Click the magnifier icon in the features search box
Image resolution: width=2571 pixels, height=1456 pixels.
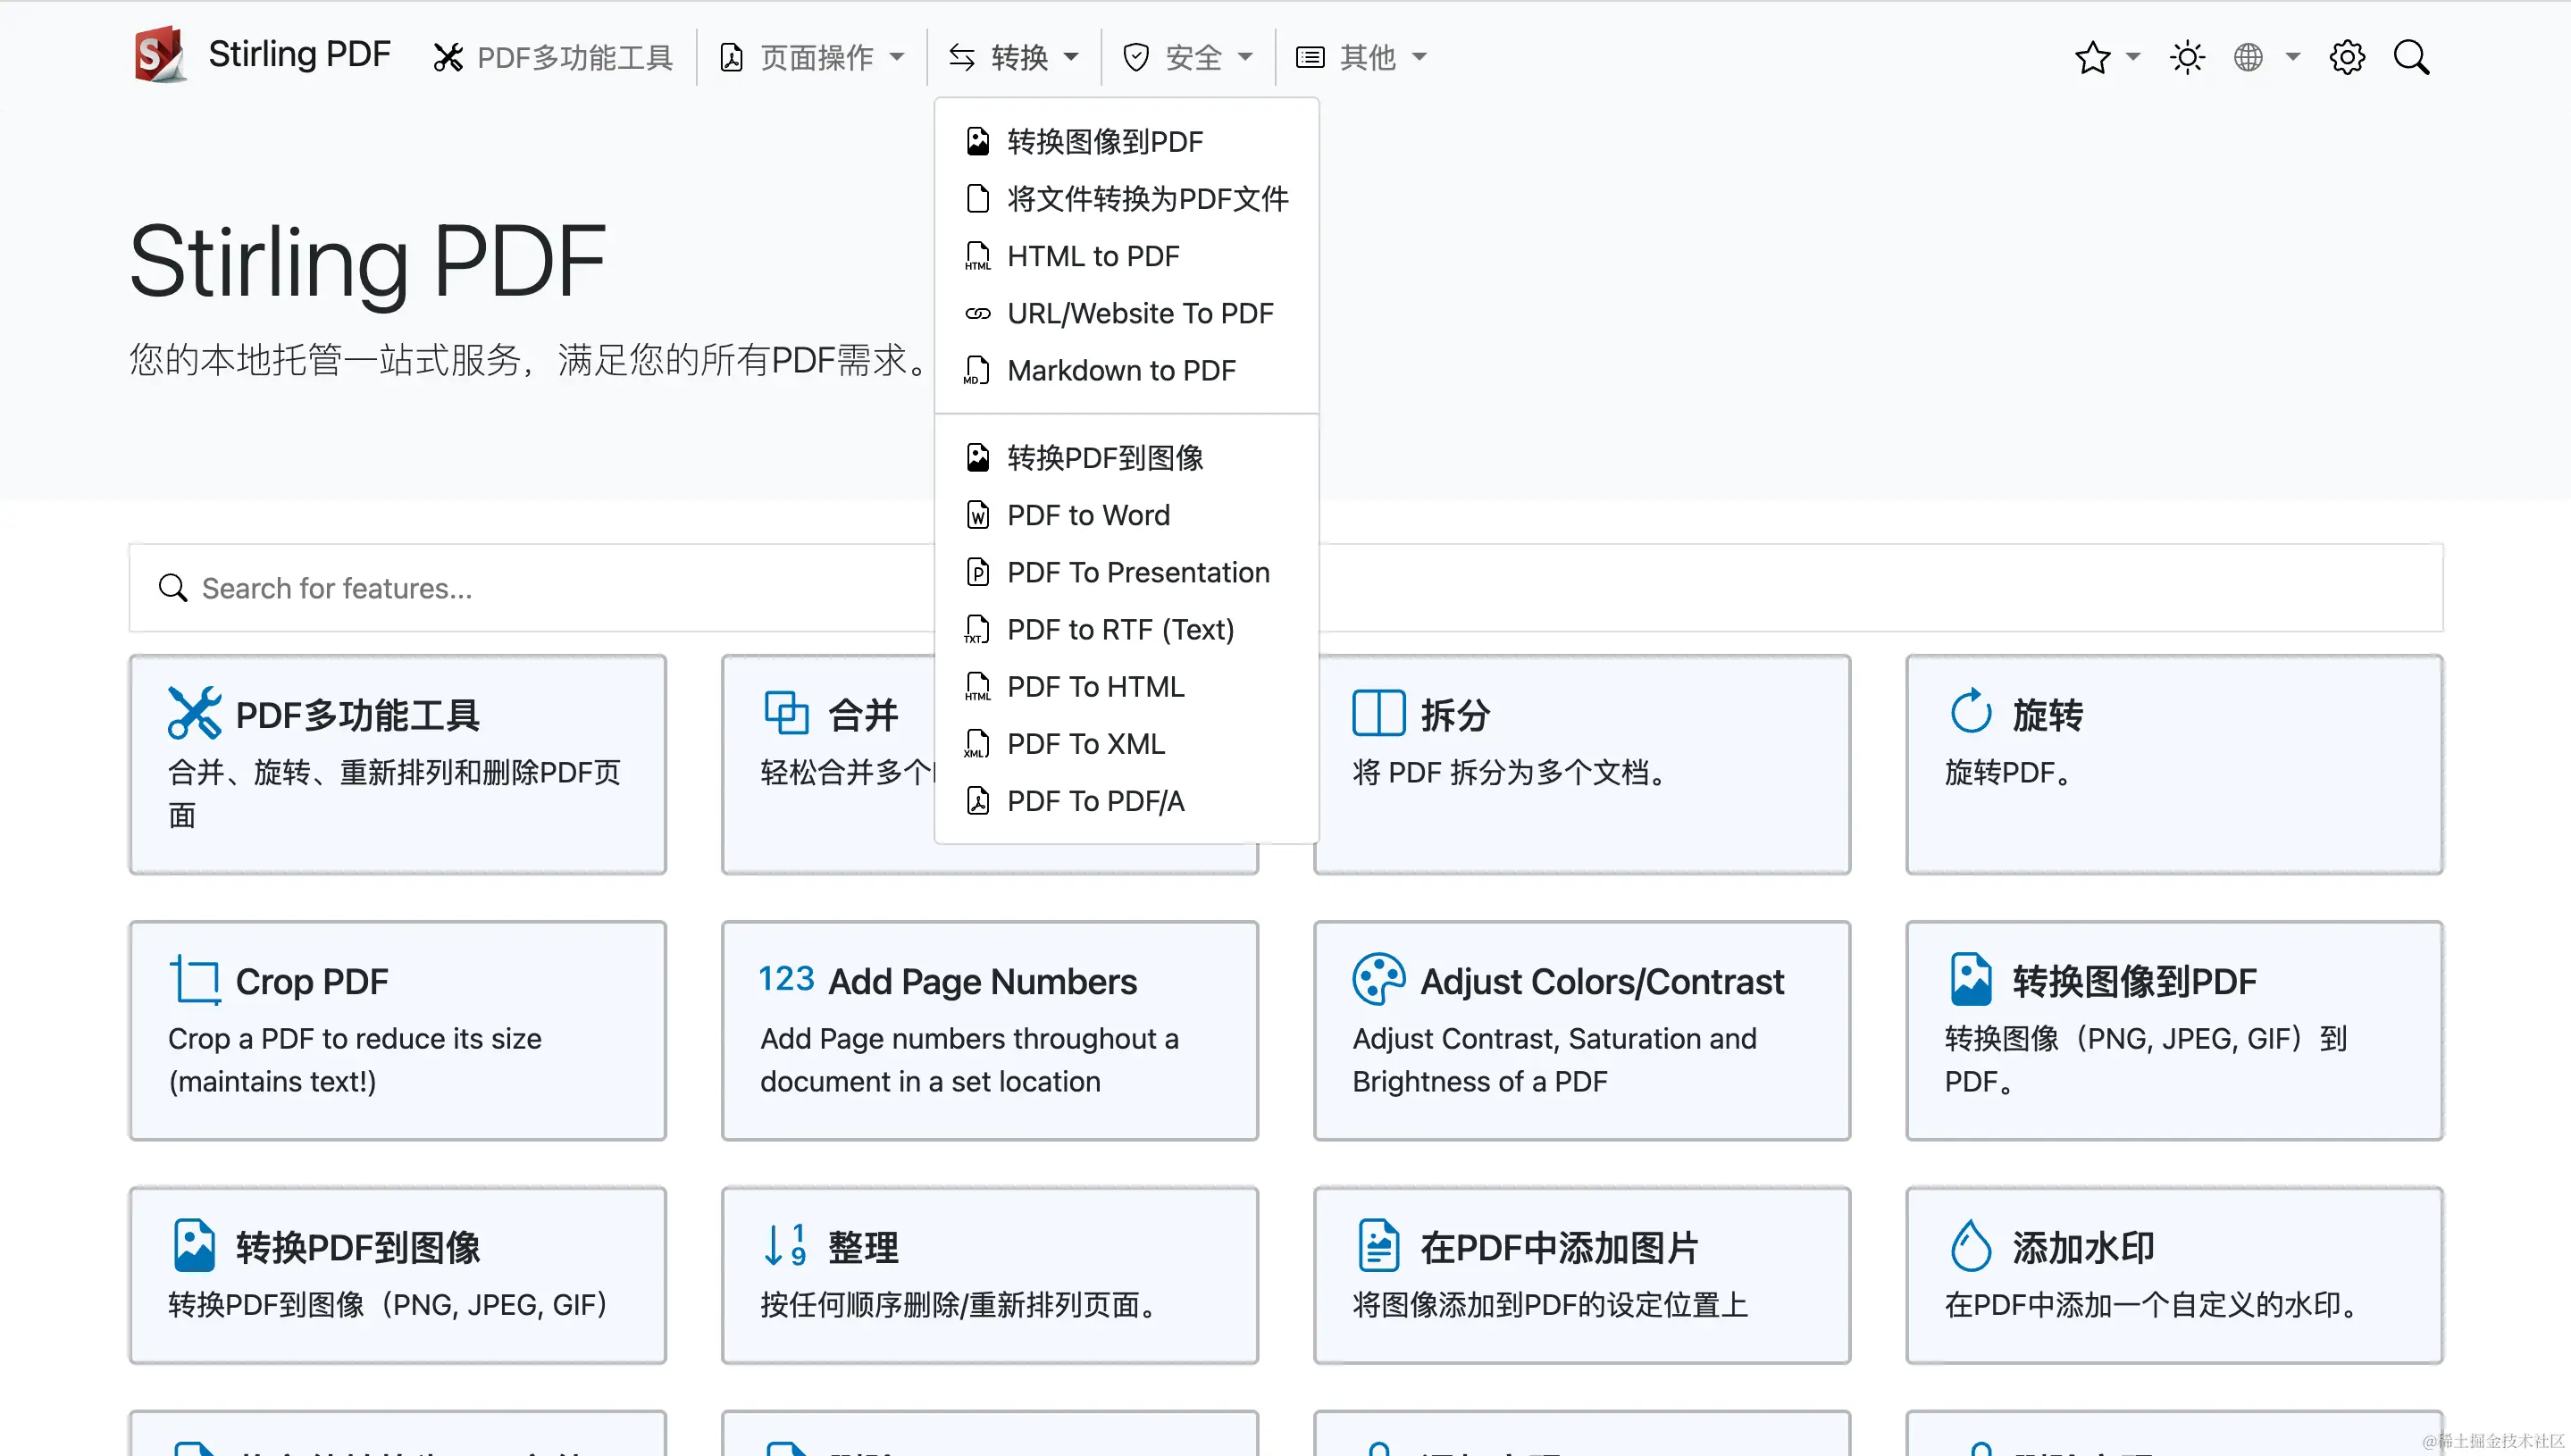coord(173,588)
